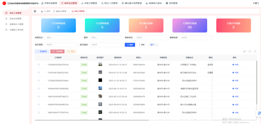Screen dimensions: 261x124
Task: Expand more filters with the 展开 button
Action: [153, 45]
